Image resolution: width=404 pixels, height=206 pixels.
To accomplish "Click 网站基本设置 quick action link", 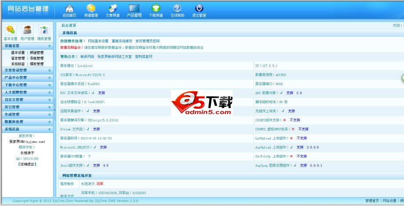I will pos(98,41).
